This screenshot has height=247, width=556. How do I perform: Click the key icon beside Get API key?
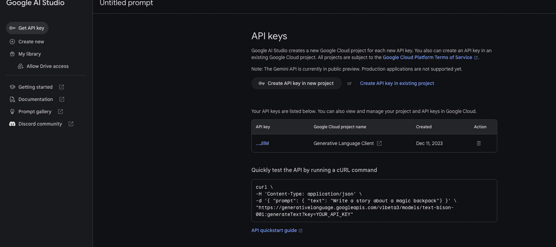[x=12, y=28]
